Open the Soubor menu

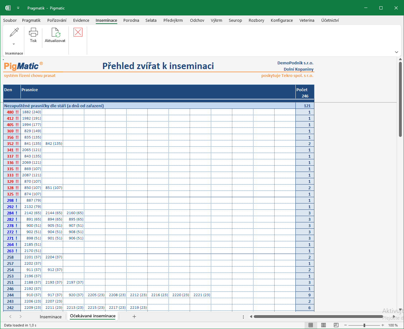(10, 20)
